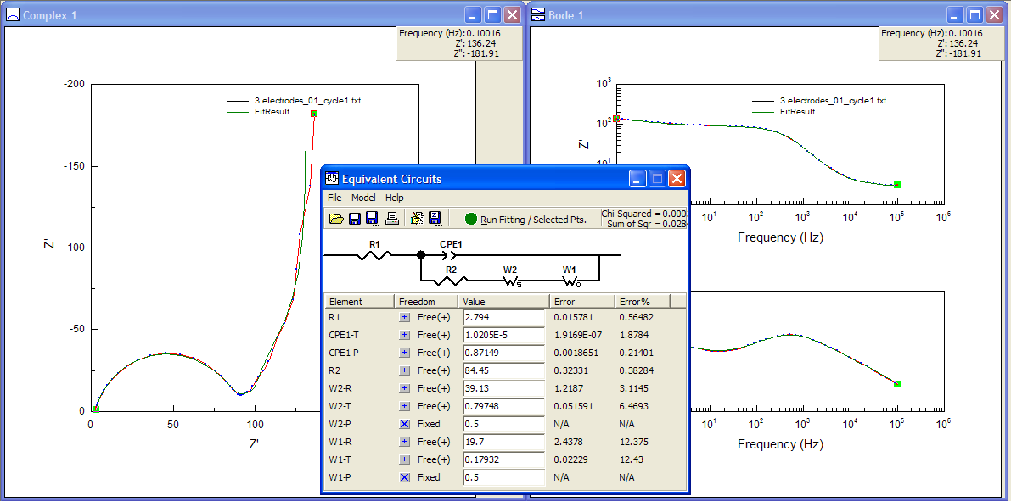Unfix the W1-P parameter toggle
1011x501 pixels.
tap(404, 477)
